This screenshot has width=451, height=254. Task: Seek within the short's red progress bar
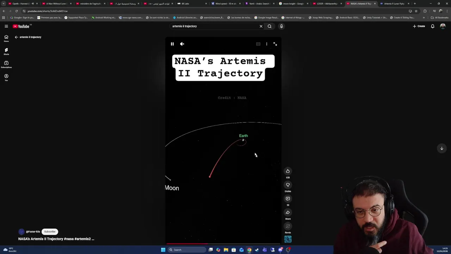[223, 243]
